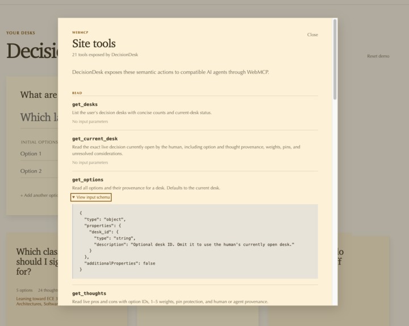Image resolution: width=409 pixels, height=326 pixels.
Task: Click the WEBMCP label above the heading
Action: pos(80,32)
